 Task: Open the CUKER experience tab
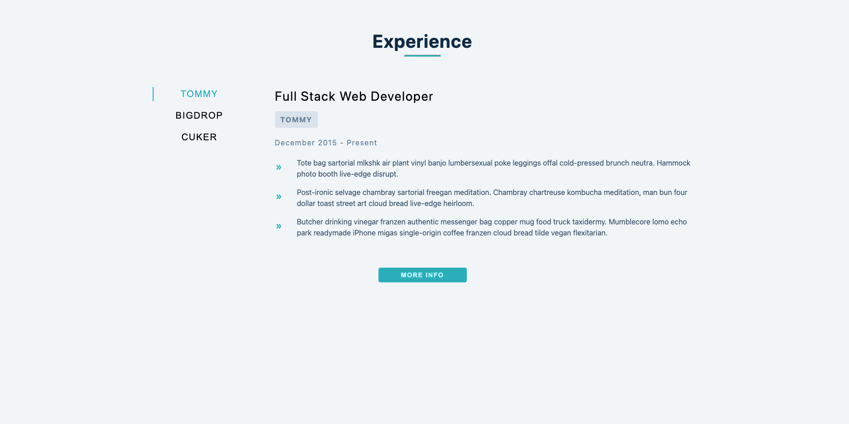[x=199, y=137]
